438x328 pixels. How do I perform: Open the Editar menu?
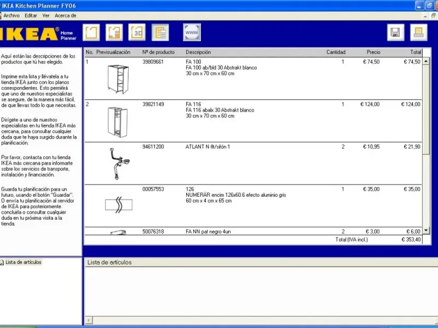(31, 16)
